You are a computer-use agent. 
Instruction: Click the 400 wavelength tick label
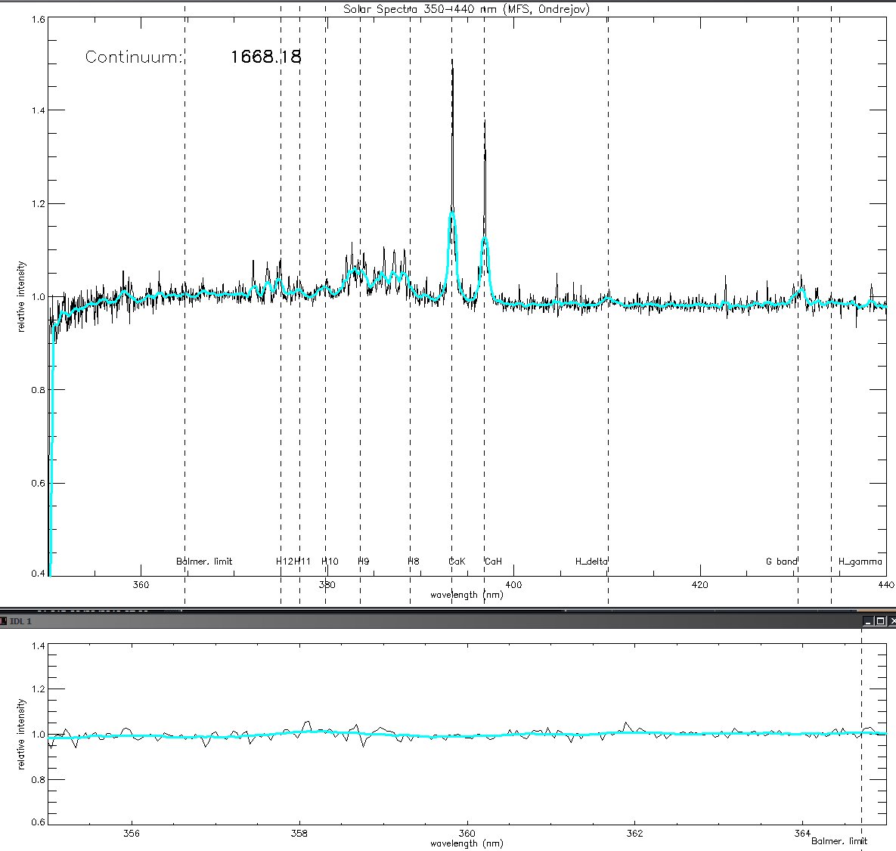pyautogui.click(x=513, y=585)
